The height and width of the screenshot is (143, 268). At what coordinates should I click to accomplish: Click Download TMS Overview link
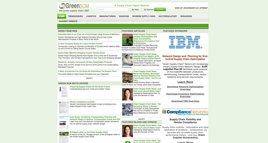pos(185,101)
